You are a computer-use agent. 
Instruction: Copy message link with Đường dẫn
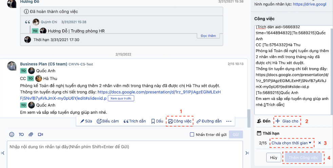209,121
